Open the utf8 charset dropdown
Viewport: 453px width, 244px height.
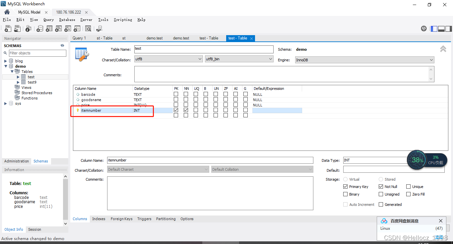tap(168, 59)
